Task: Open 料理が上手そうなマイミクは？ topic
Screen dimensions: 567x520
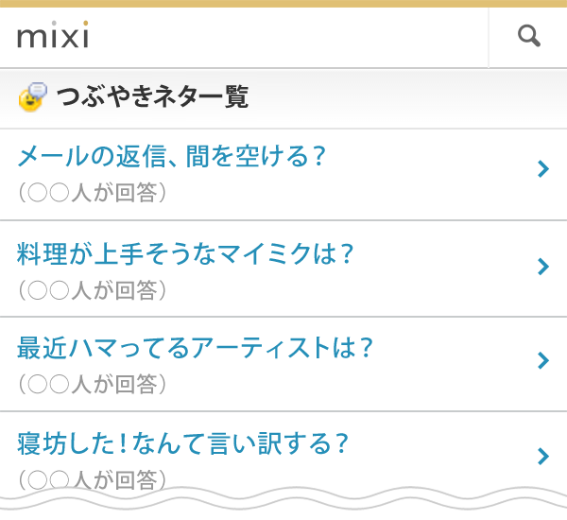Action: tap(185, 253)
